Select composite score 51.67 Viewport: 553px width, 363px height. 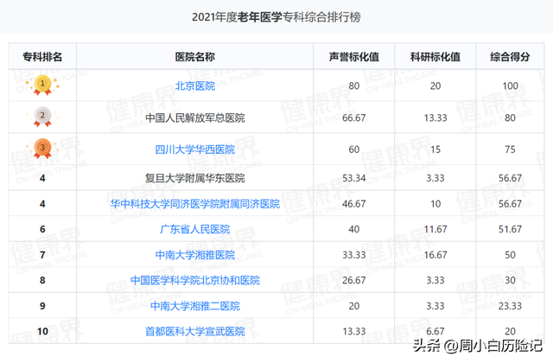tap(510, 229)
